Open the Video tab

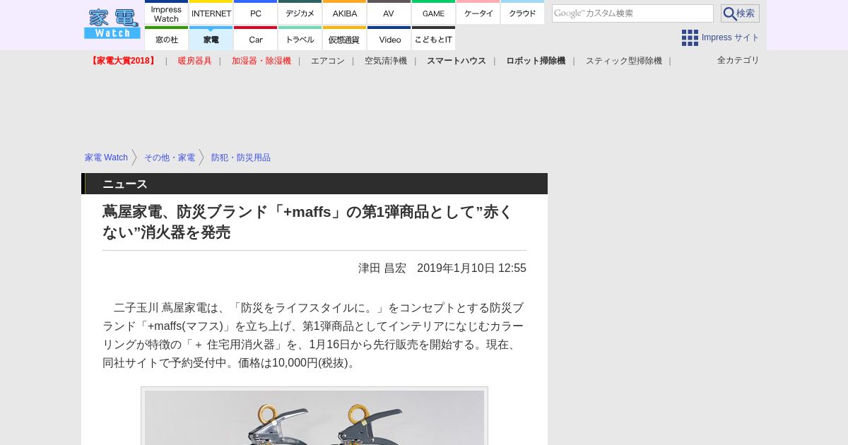click(x=389, y=39)
